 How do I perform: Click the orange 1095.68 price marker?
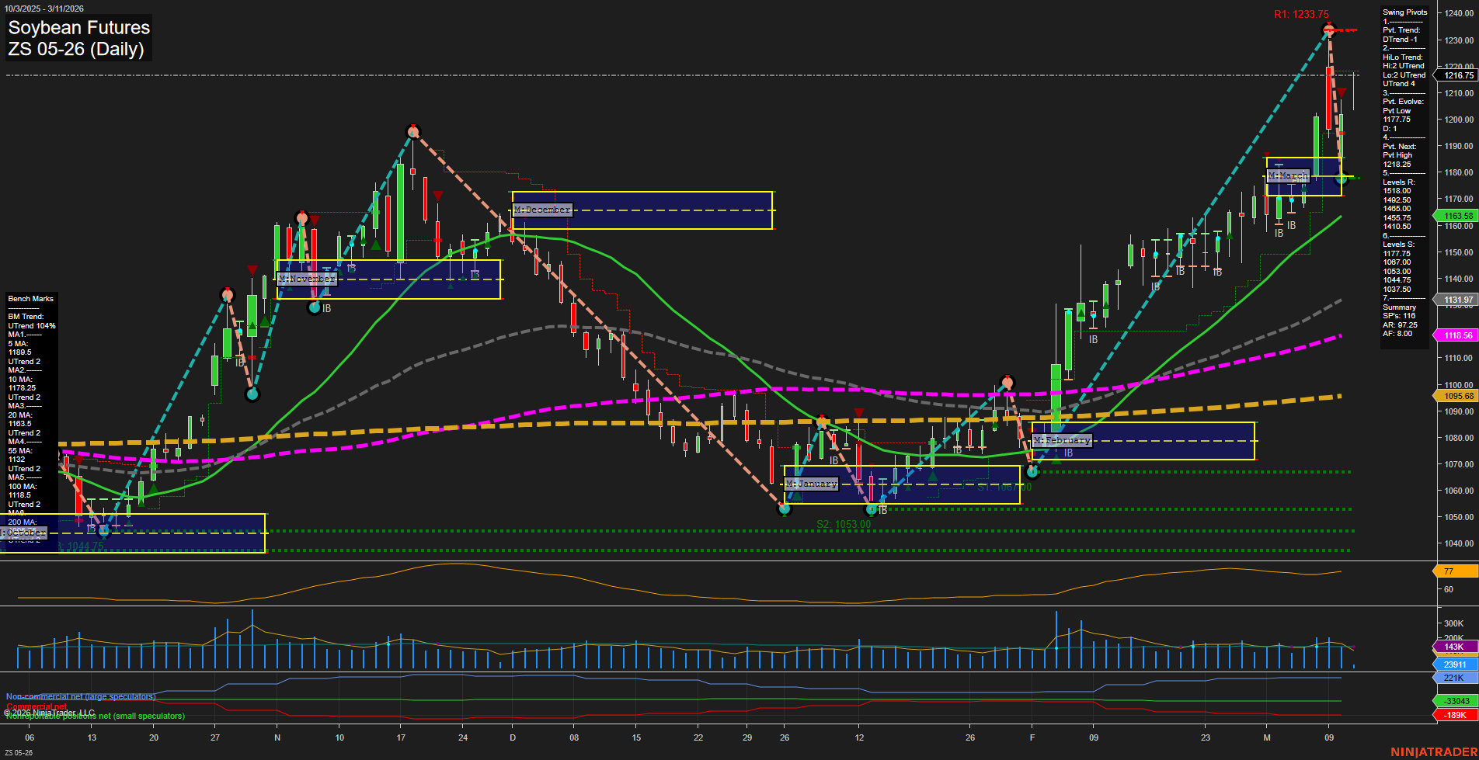[x=1456, y=396]
